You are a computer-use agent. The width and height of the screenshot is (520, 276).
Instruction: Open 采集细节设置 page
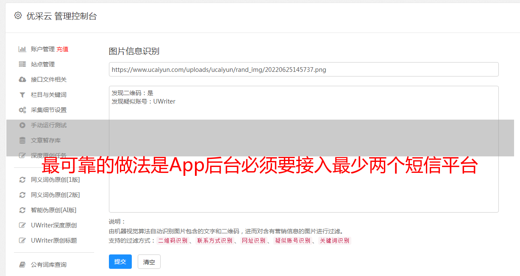pos(49,110)
